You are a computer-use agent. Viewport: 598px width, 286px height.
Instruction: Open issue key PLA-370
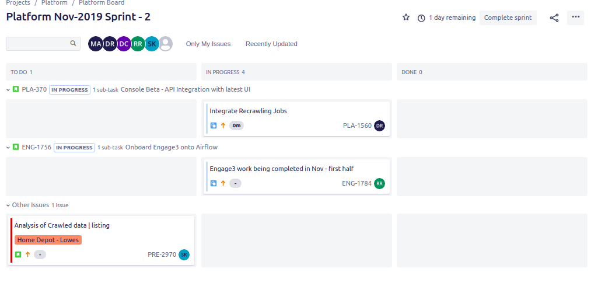click(x=34, y=90)
